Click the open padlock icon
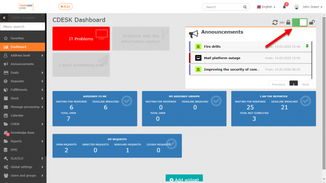 pos(312,22)
